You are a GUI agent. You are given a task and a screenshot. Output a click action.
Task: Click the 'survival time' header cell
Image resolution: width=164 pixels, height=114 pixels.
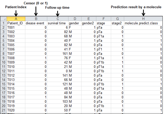tap(58, 23)
